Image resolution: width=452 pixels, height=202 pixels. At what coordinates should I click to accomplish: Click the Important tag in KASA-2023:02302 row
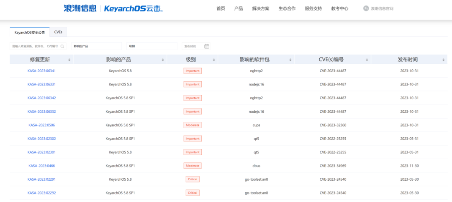click(x=193, y=139)
